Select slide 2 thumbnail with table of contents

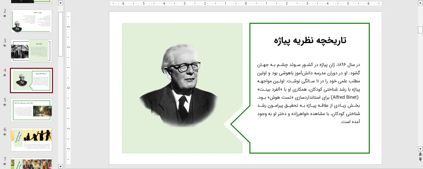tap(31, 21)
